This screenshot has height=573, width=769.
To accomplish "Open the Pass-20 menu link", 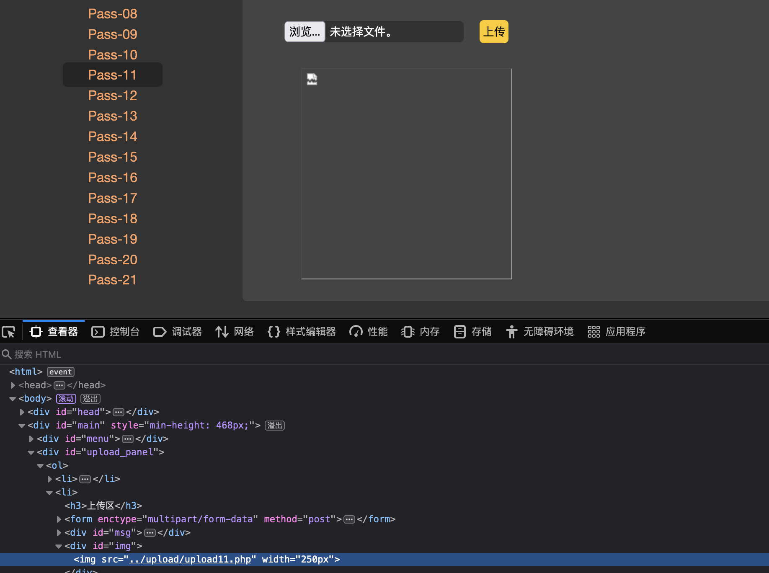I will (113, 260).
